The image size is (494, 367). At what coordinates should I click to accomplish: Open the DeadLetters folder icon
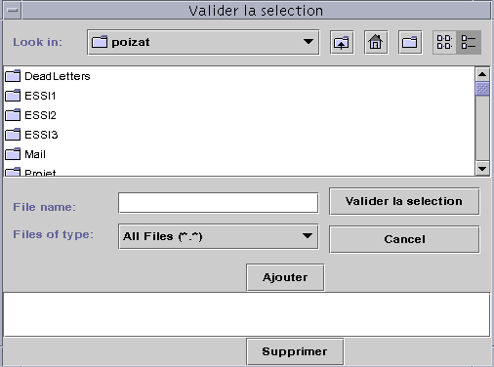13,76
